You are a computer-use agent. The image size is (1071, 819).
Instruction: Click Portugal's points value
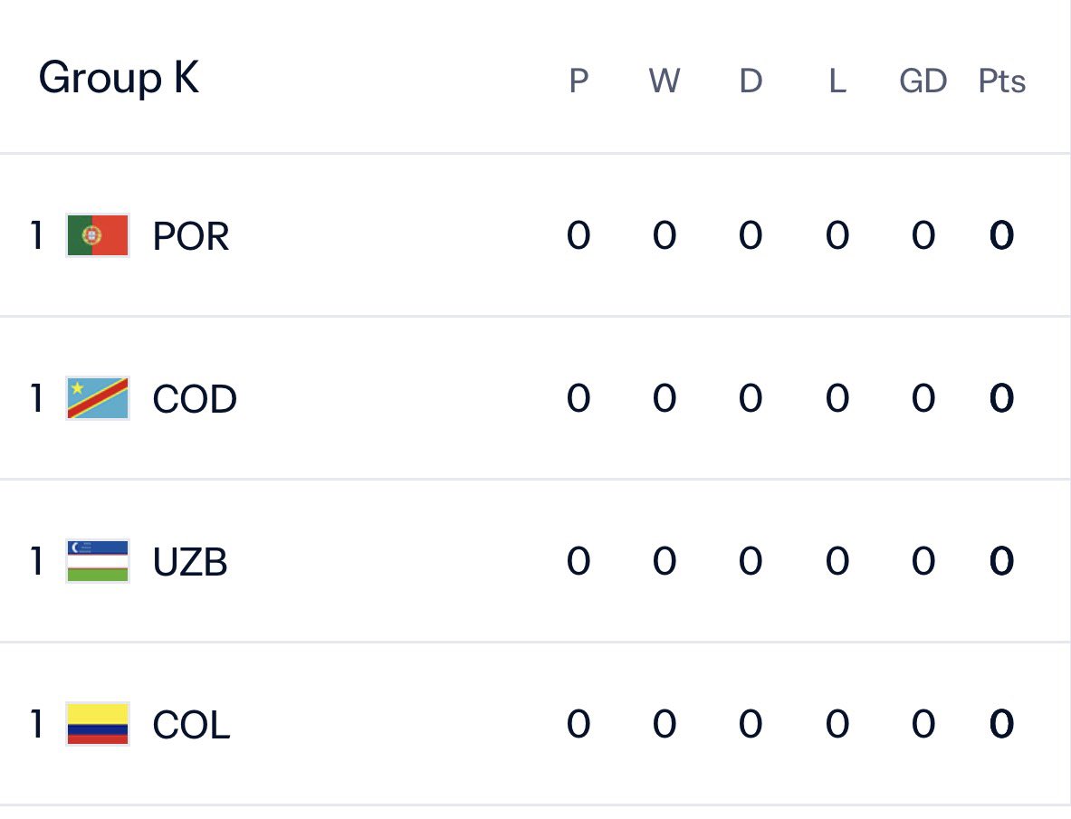pos(1001,235)
